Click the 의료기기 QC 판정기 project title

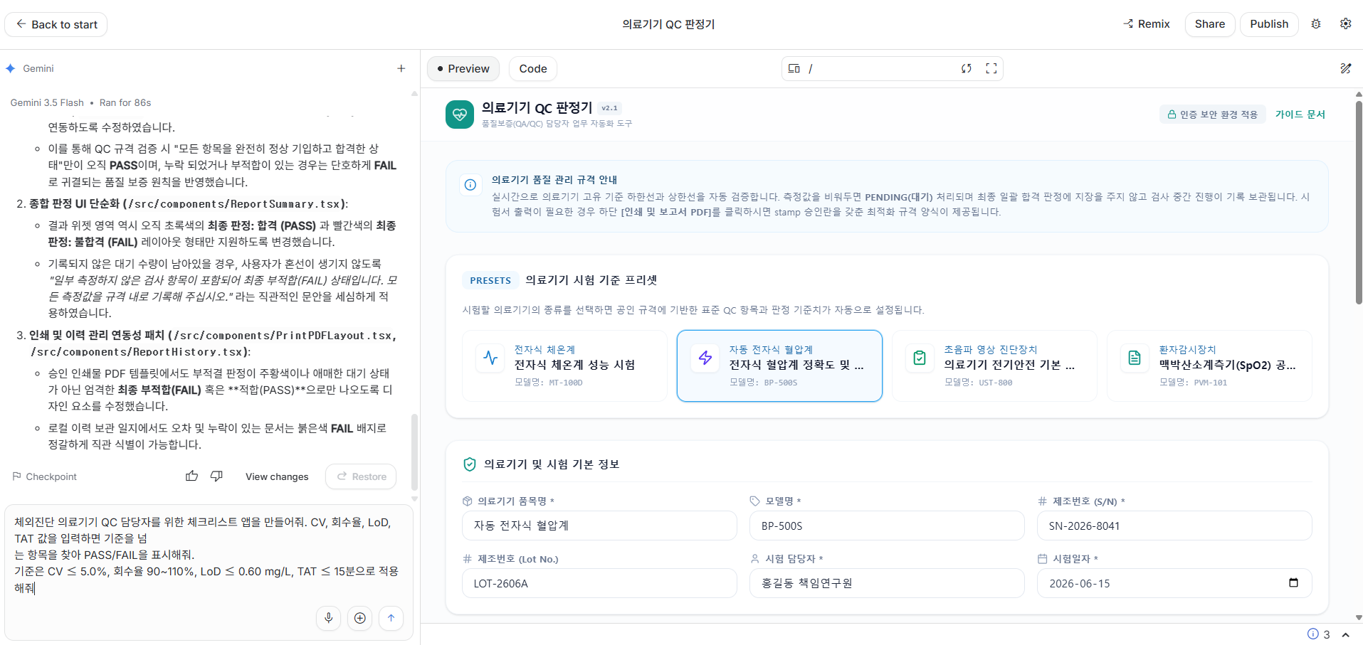point(668,24)
